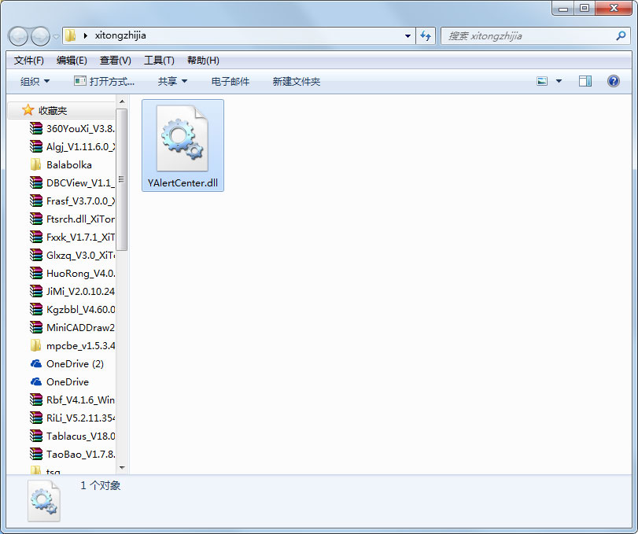Click 打开方式... toolbar button
Viewport: 638px width, 534px height.
coord(104,81)
